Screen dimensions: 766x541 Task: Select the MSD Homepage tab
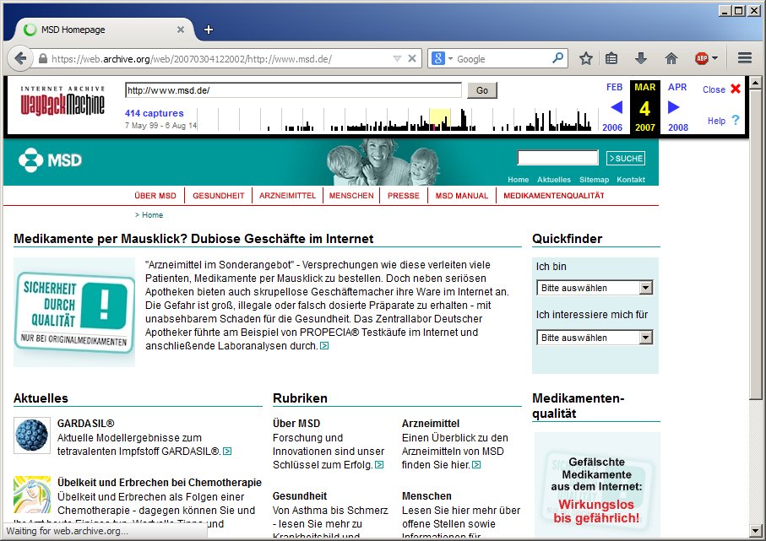pos(104,30)
